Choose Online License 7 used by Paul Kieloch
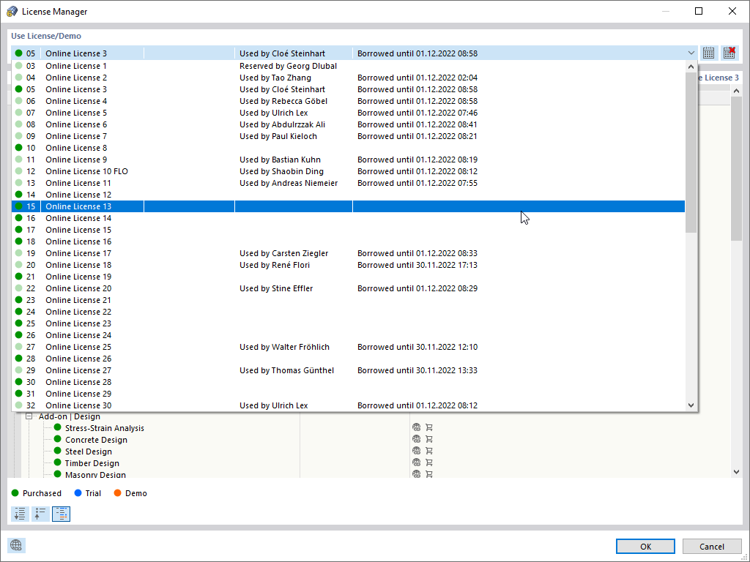 [348, 136]
